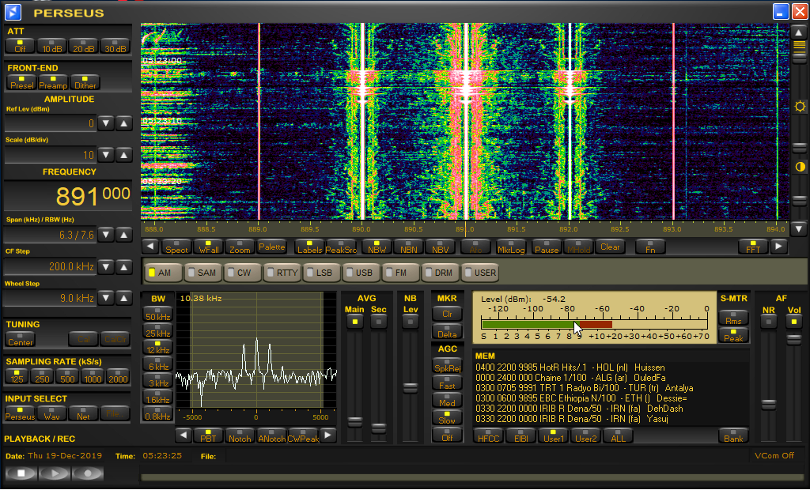Click the Vol audio volume slider
The width and height of the screenshot is (810, 490).
(x=793, y=340)
